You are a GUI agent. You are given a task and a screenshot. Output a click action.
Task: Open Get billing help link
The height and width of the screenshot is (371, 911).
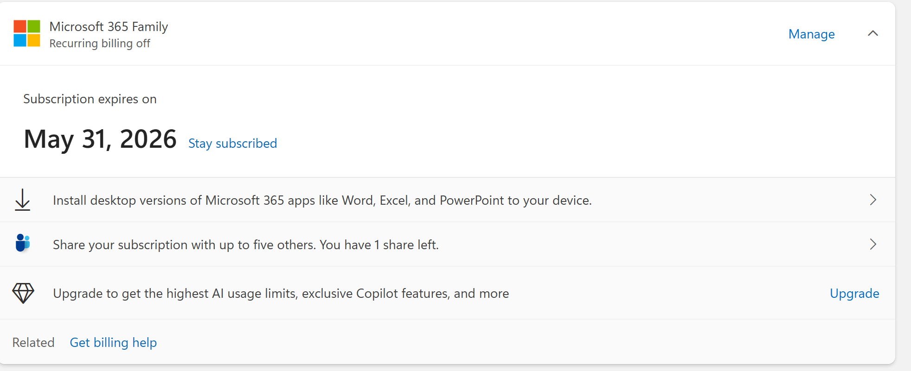click(x=113, y=342)
